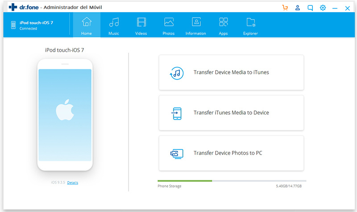This screenshot has height=212, width=357.
Task: Open the user account icon
Action: pyautogui.click(x=297, y=8)
